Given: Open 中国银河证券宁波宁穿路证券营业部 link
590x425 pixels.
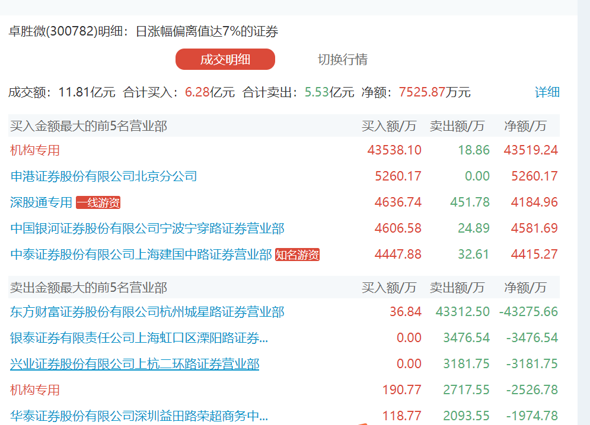Looking at the screenshot, I should pos(148,228).
